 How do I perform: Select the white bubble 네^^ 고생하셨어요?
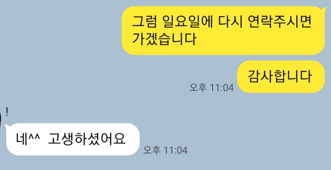[x=73, y=139]
